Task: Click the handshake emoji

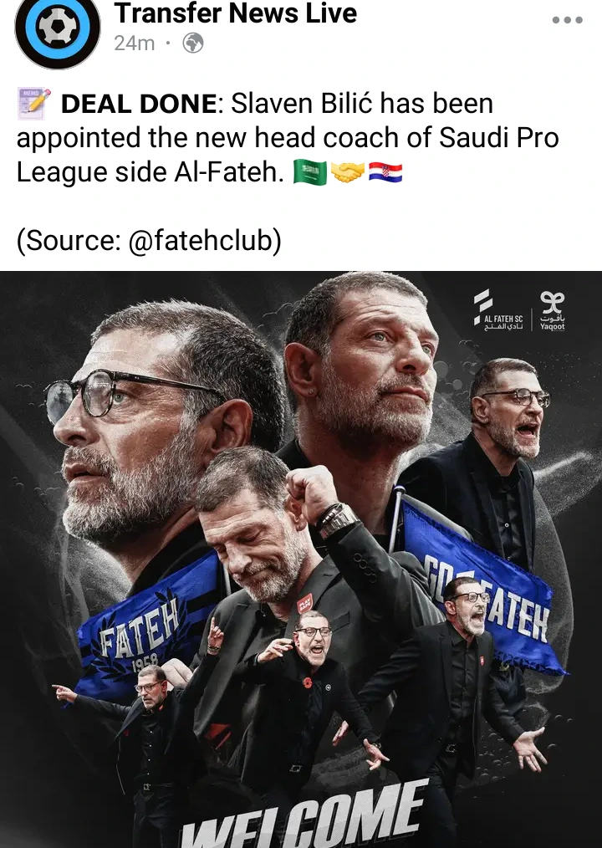Action: 347,173
